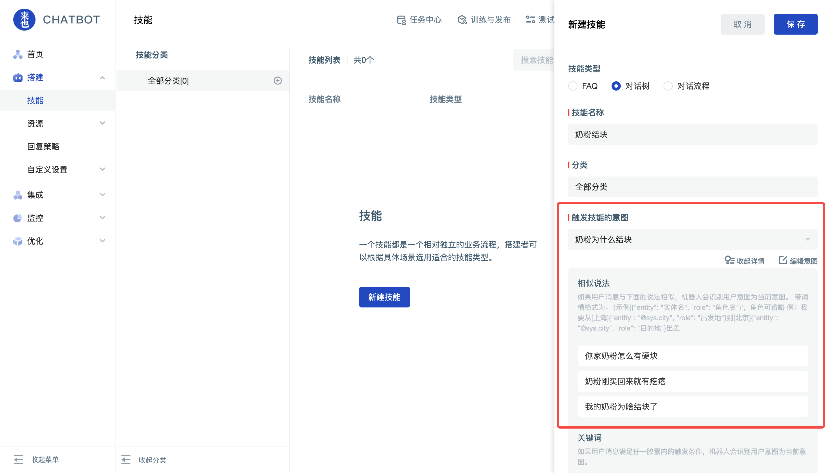Click the 共0个 count text

pyautogui.click(x=364, y=60)
